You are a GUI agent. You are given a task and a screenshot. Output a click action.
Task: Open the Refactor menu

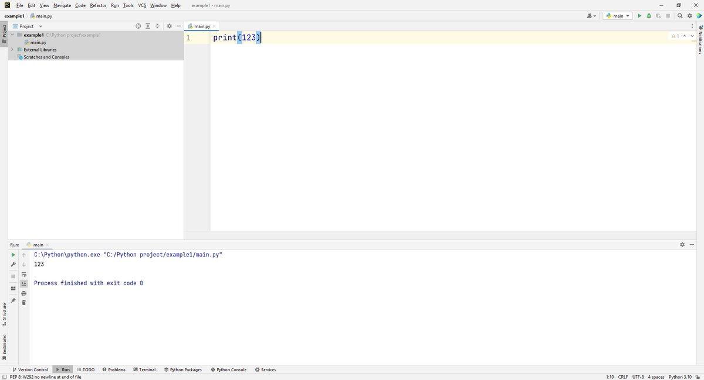pyautogui.click(x=98, y=5)
